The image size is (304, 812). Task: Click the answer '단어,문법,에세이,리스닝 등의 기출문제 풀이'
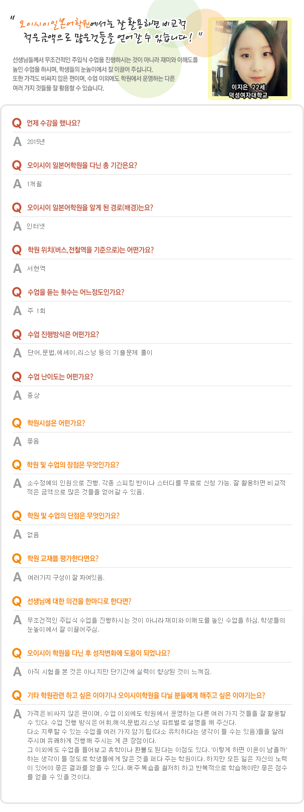coord(90,353)
